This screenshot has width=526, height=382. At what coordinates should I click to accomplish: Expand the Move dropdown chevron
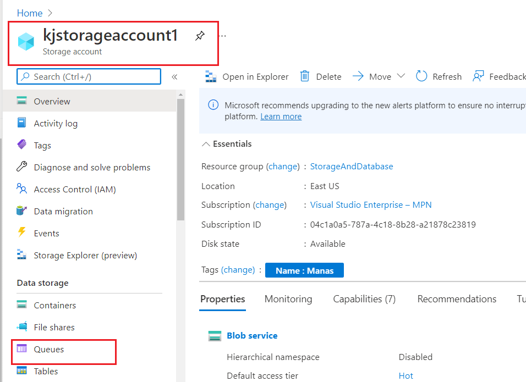click(401, 76)
